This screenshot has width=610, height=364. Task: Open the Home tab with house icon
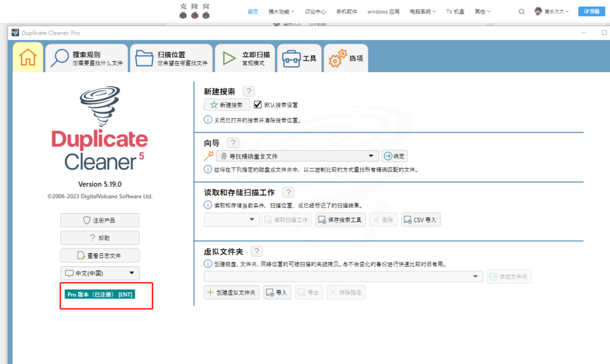(x=27, y=58)
